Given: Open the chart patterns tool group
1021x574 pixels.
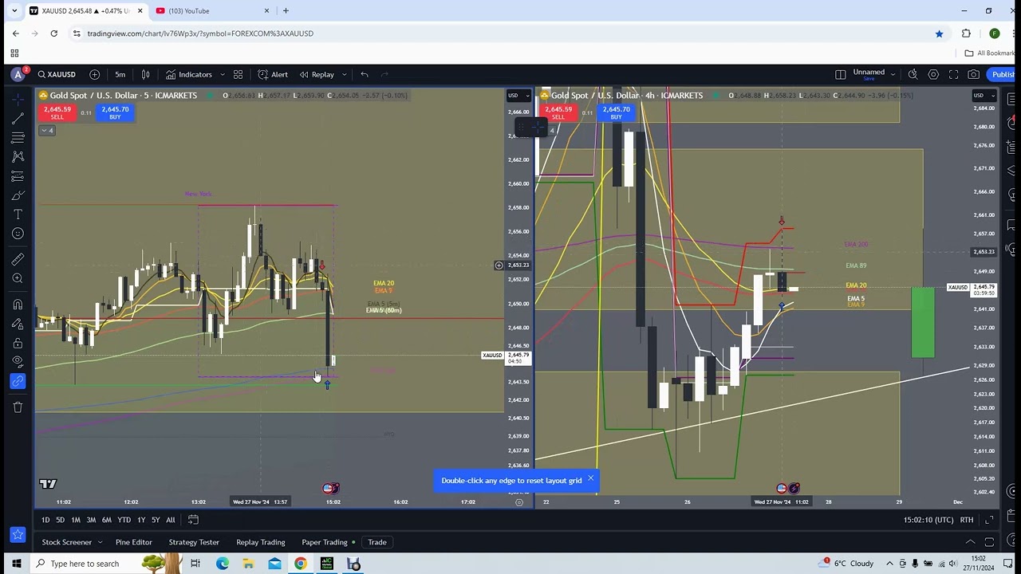Looking at the screenshot, I should pyautogui.click(x=18, y=157).
